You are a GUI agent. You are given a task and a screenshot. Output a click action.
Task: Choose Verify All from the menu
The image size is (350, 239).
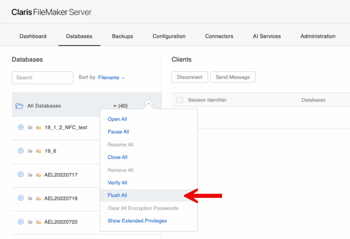118,183
